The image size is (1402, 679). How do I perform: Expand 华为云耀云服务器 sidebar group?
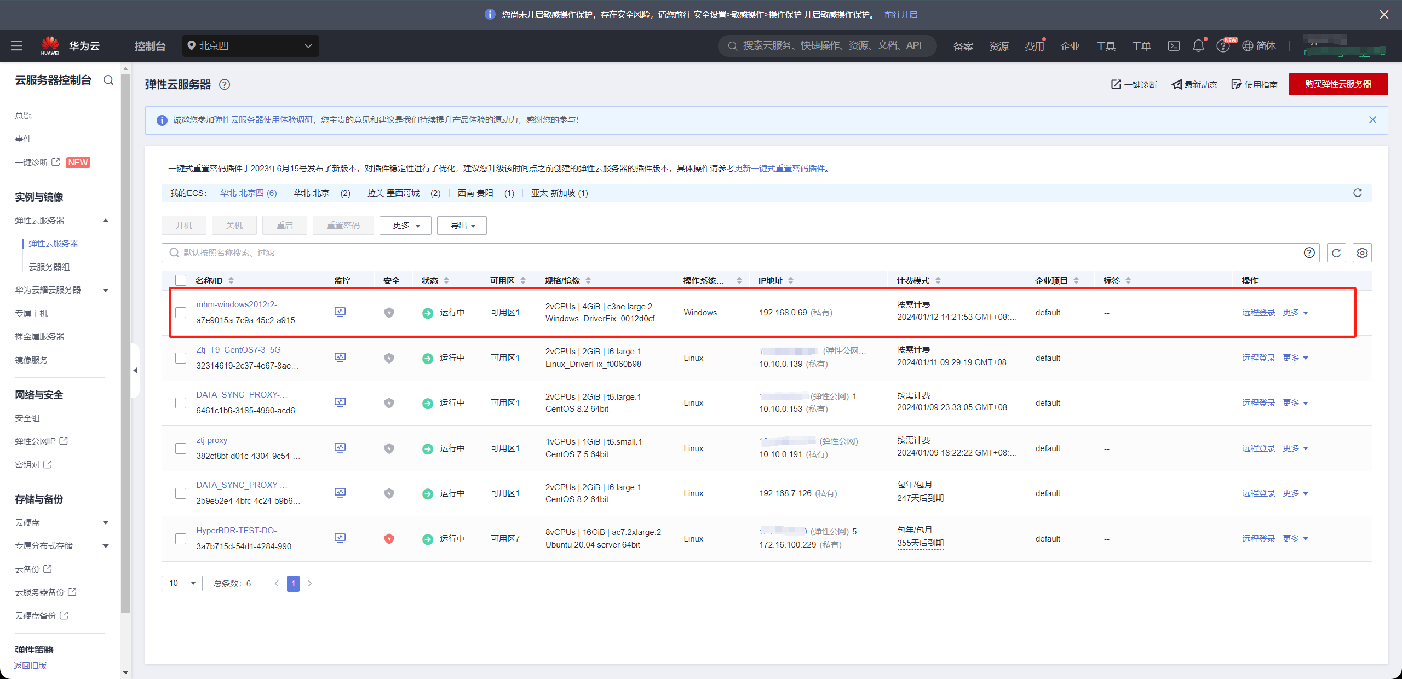tap(106, 290)
